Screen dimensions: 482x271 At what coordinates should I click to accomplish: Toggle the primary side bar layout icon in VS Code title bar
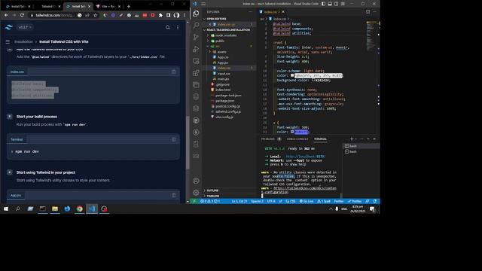pyautogui.click(x=323, y=4)
